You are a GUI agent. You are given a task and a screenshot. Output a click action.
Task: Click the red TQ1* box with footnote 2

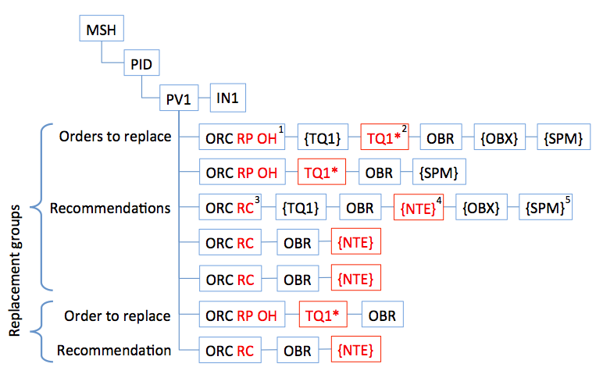point(386,138)
